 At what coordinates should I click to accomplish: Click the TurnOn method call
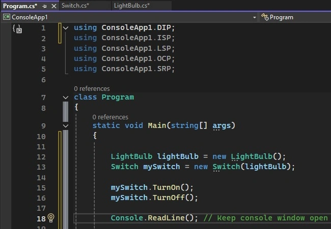pos(166,187)
